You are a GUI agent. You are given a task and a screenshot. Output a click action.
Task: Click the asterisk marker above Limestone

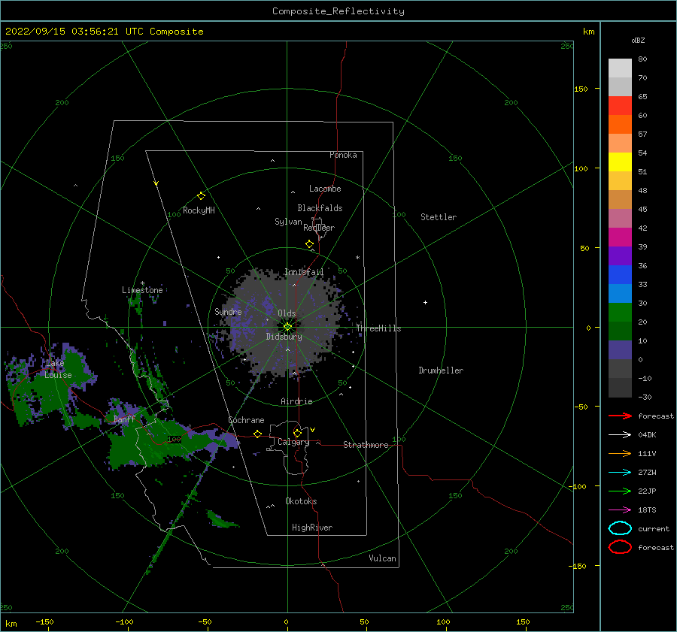point(142,283)
